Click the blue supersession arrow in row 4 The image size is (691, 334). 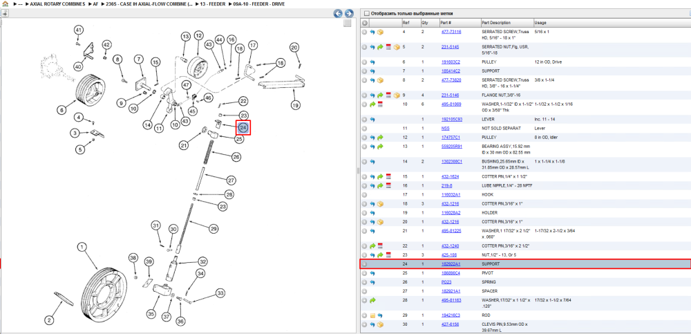pyautogui.click(x=372, y=33)
